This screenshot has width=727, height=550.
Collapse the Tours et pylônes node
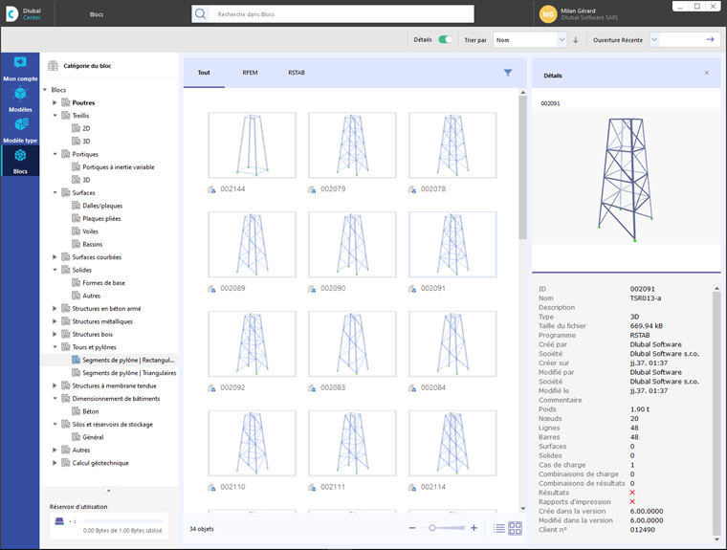(x=55, y=347)
